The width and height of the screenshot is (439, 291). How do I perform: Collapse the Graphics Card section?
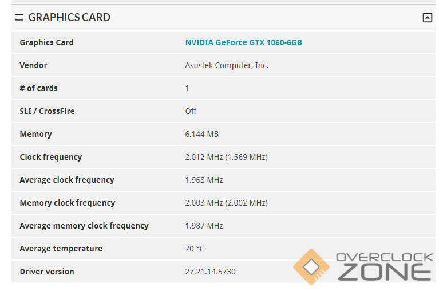(x=427, y=18)
